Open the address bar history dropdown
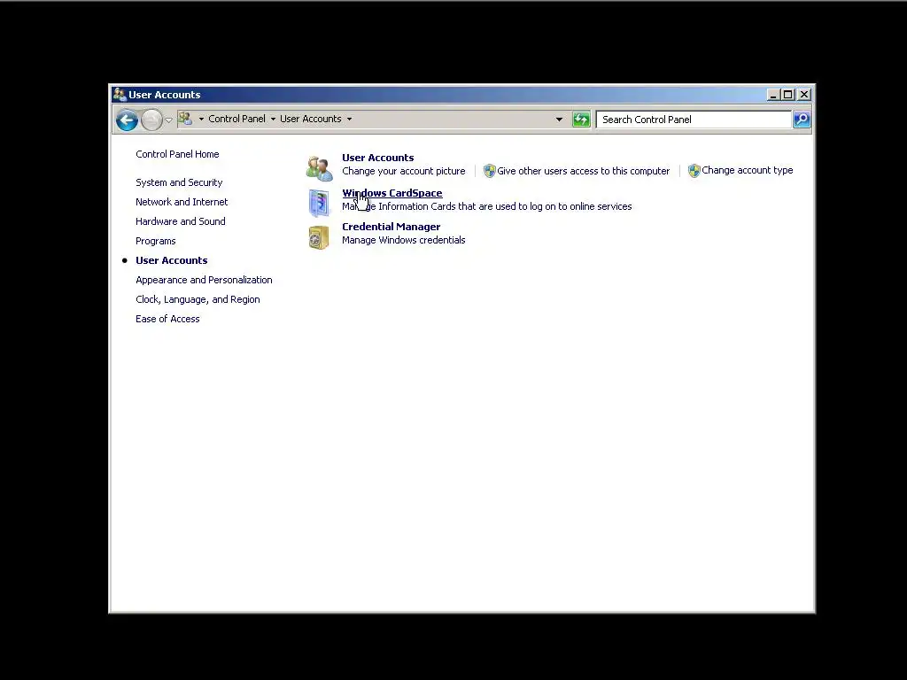The image size is (907, 680). [x=559, y=120]
